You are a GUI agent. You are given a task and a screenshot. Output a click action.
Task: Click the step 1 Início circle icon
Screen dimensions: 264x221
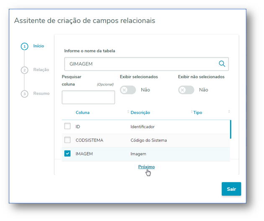(25, 46)
